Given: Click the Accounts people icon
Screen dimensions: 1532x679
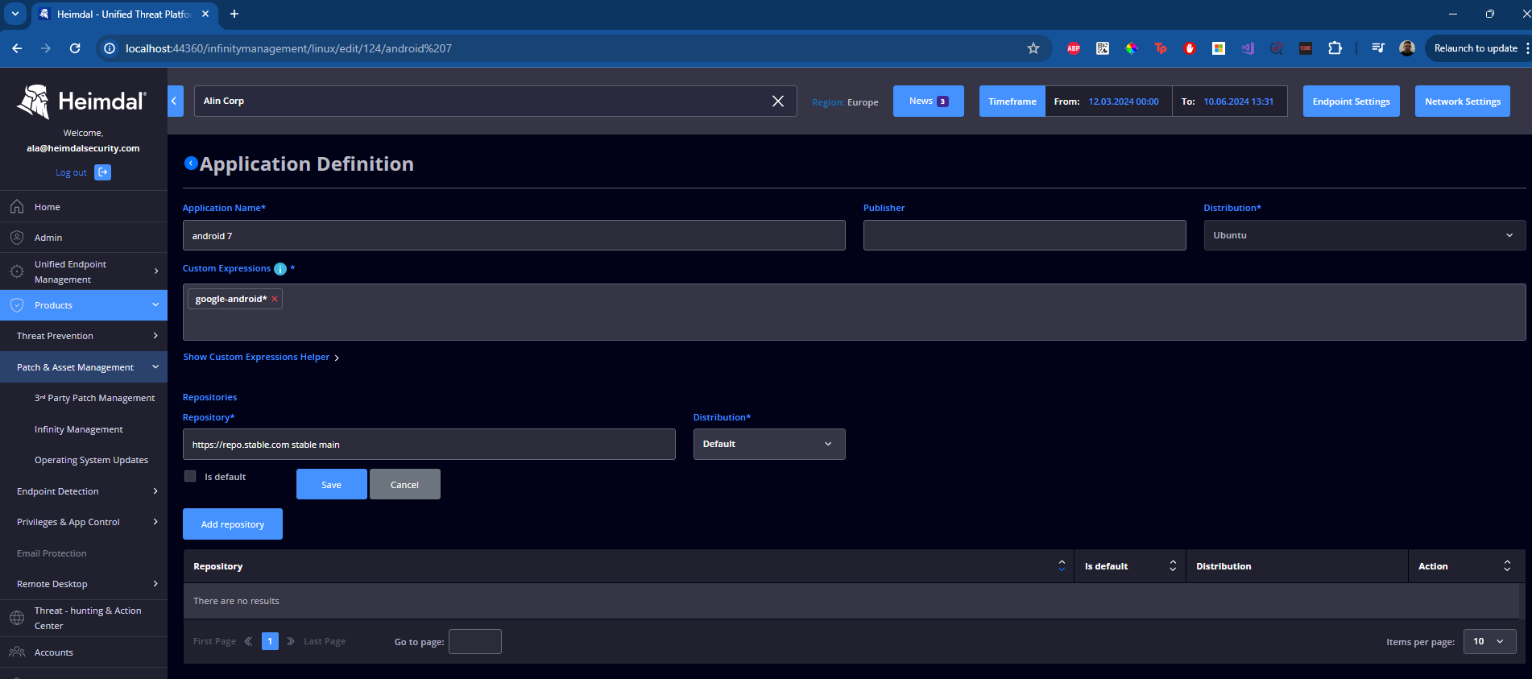Looking at the screenshot, I should pyautogui.click(x=17, y=652).
